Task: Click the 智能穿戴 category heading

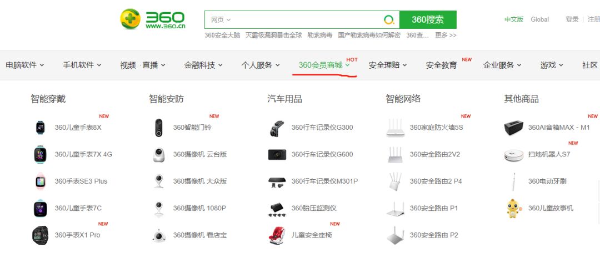Action: click(x=48, y=99)
